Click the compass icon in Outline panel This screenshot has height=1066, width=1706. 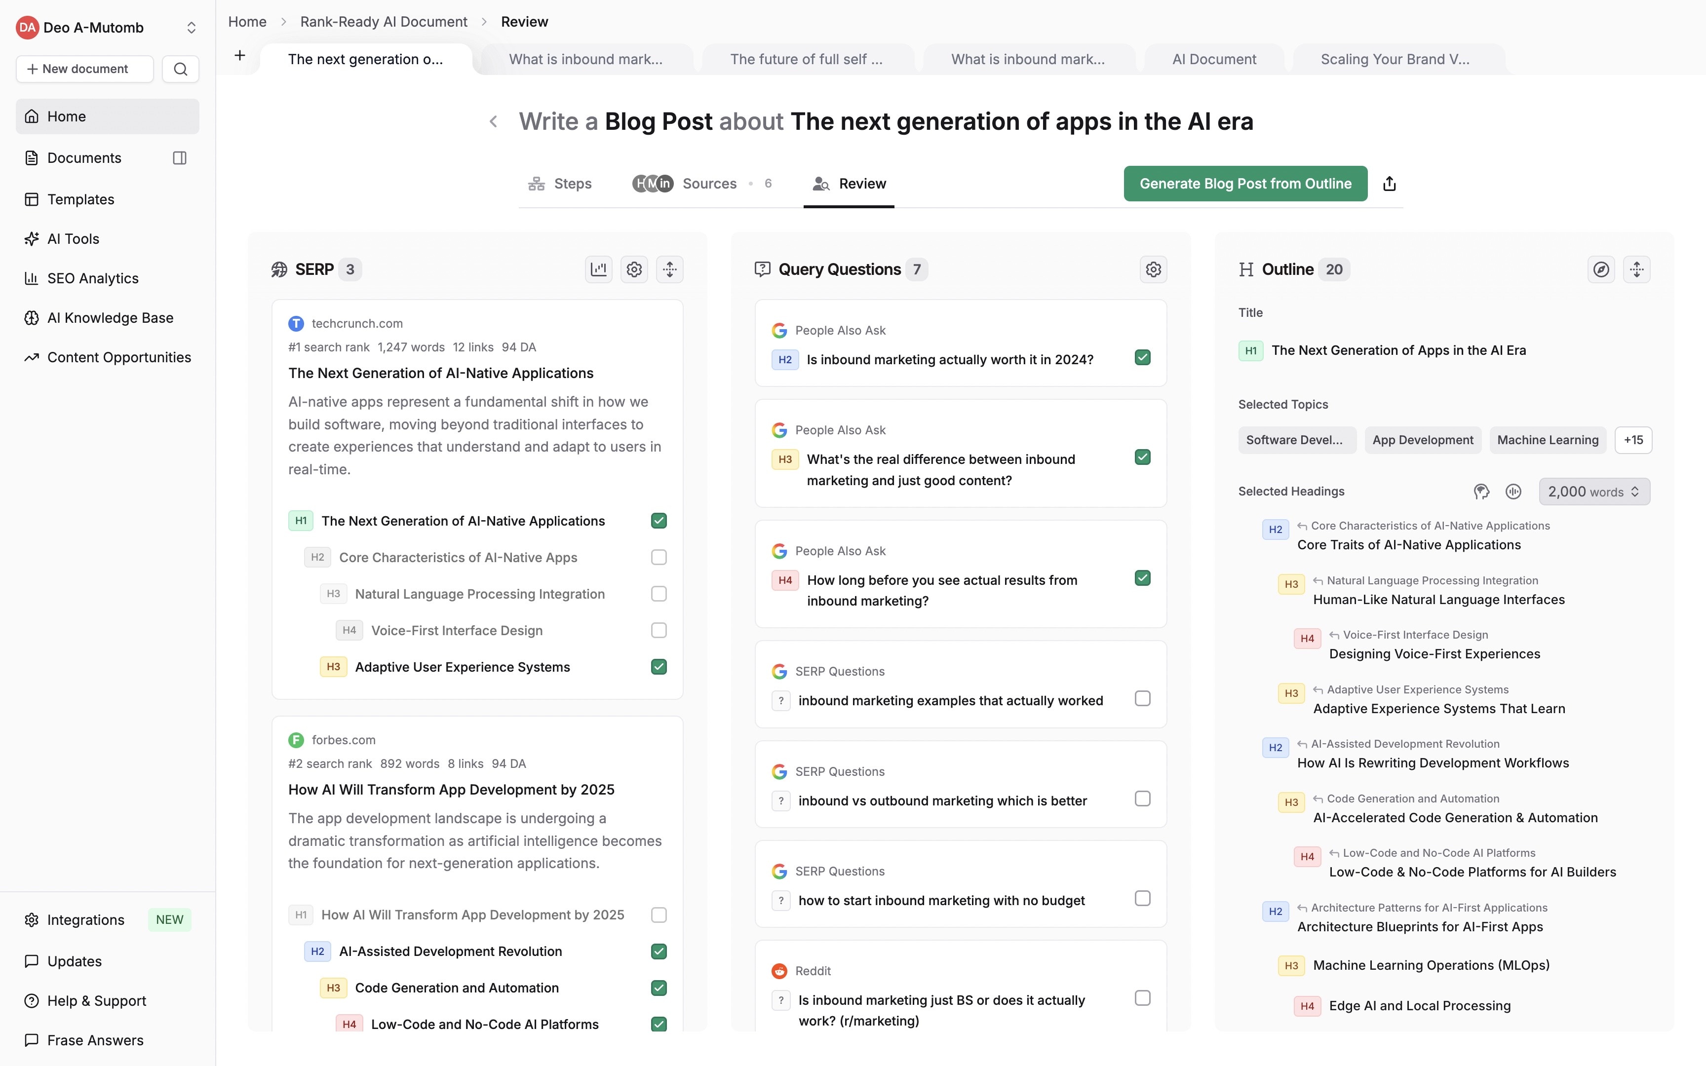click(x=1602, y=268)
